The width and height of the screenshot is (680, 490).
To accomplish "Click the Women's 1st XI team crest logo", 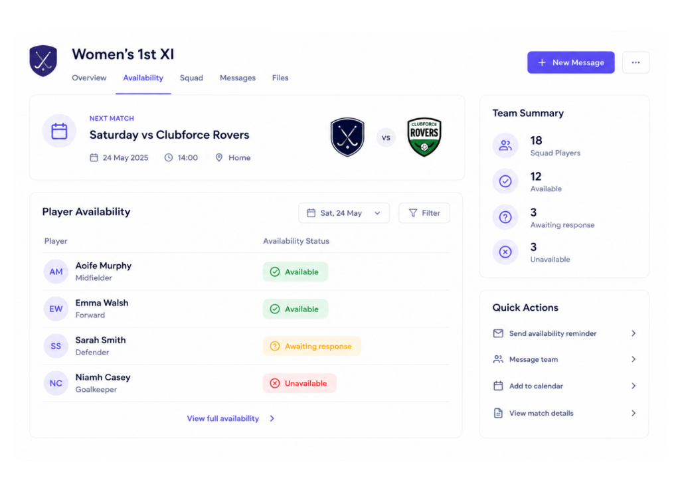I will pos(43,60).
